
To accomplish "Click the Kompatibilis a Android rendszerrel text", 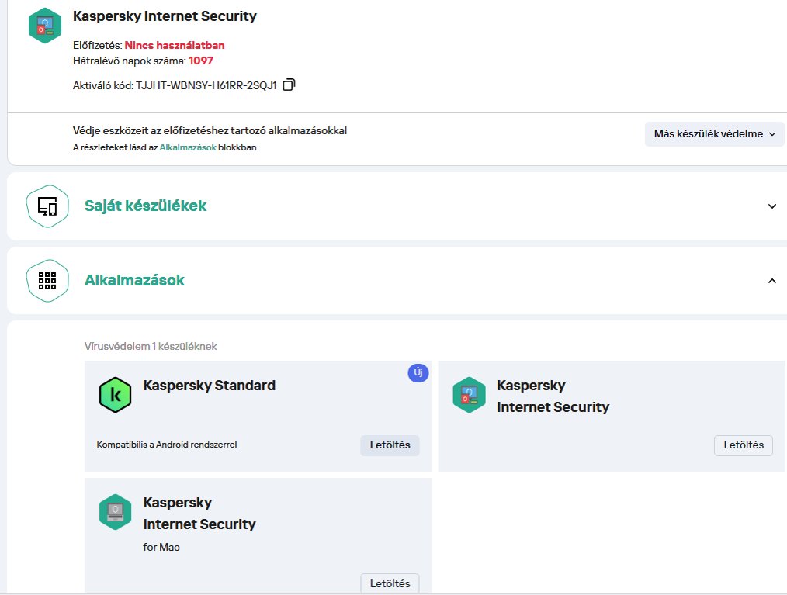I will (x=167, y=445).
